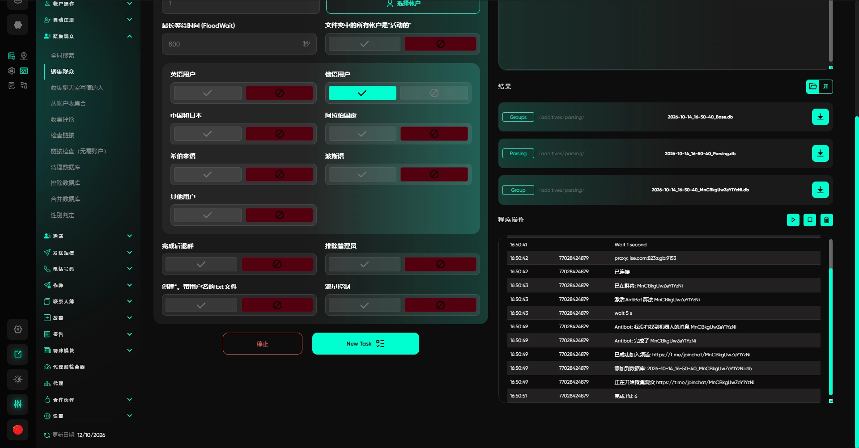The height and width of the screenshot is (448, 859).
Task: Click the play icon in 程序操作
Action: pos(793,220)
